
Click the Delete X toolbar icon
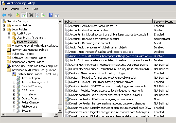[x=31, y=15]
